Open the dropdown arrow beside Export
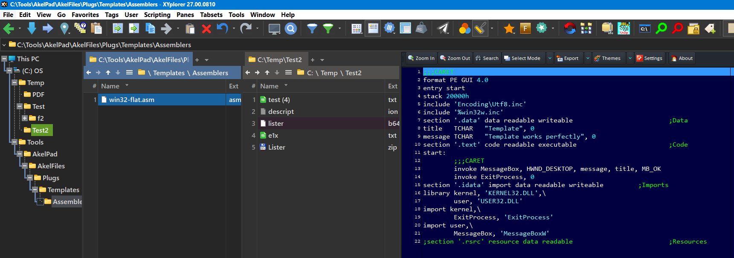This screenshot has width=734, height=258. click(588, 58)
